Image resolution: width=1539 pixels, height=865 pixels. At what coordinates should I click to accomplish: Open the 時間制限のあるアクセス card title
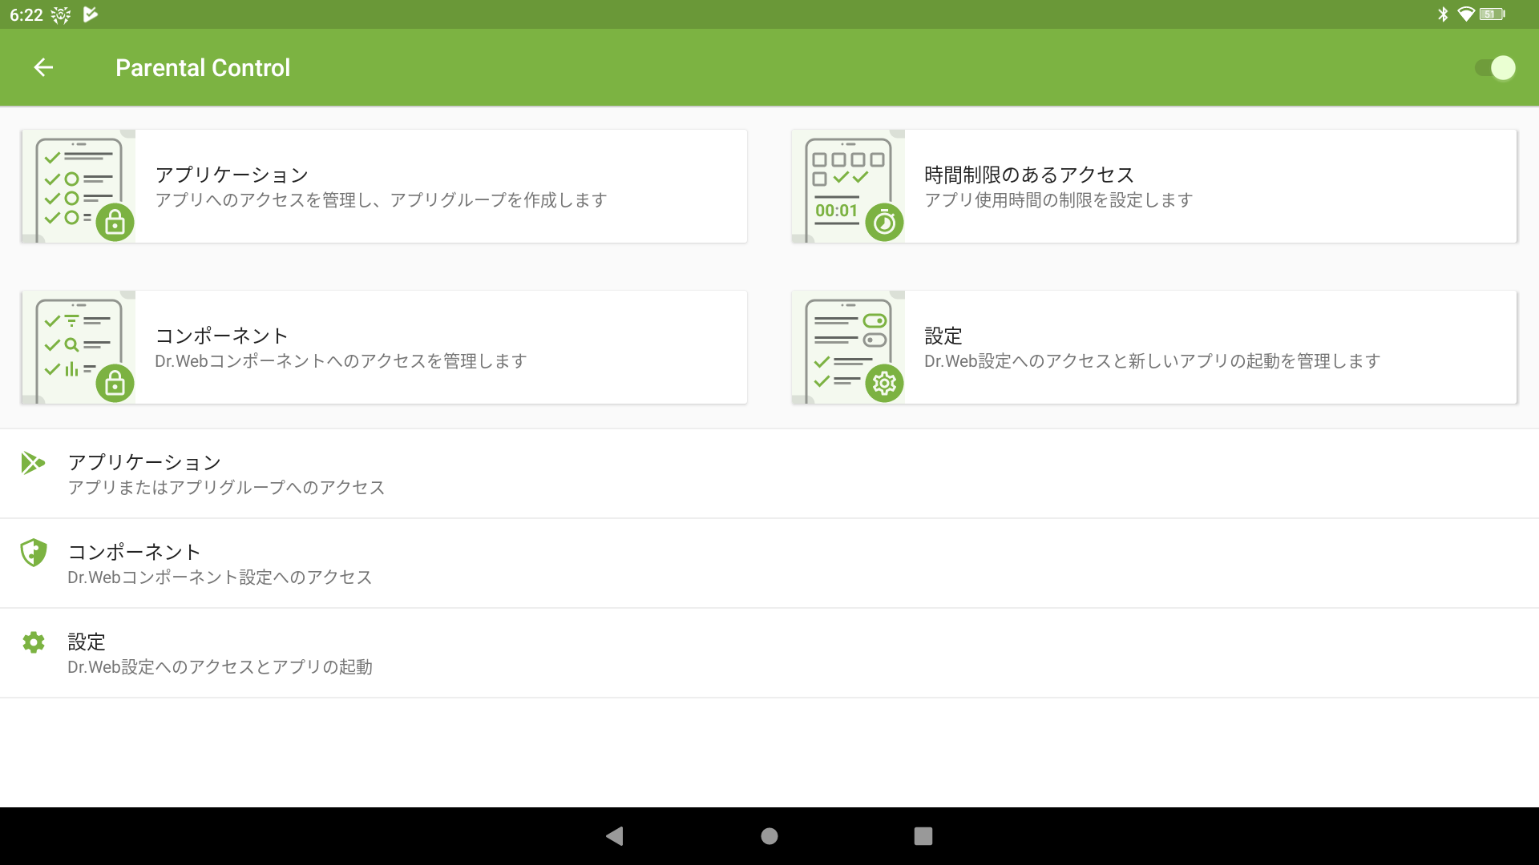(x=1029, y=175)
